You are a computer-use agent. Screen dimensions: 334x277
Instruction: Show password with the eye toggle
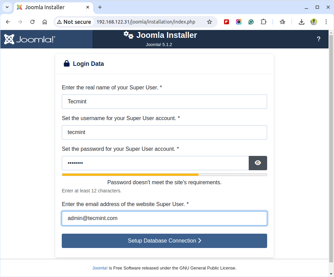coord(258,163)
